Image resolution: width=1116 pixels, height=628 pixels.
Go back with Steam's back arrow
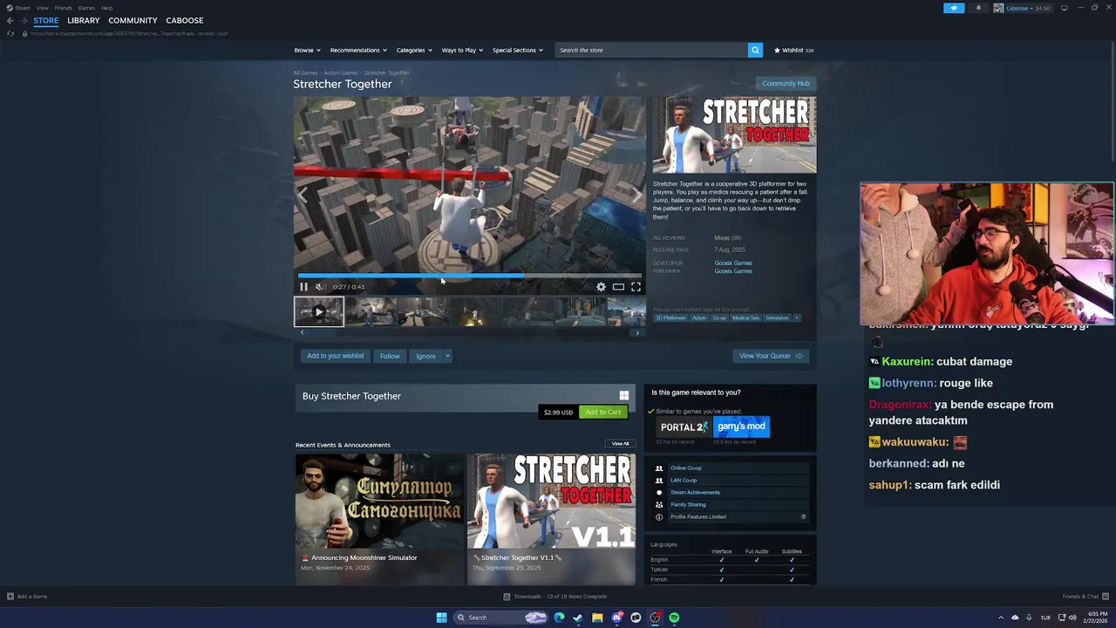pyautogui.click(x=10, y=20)
